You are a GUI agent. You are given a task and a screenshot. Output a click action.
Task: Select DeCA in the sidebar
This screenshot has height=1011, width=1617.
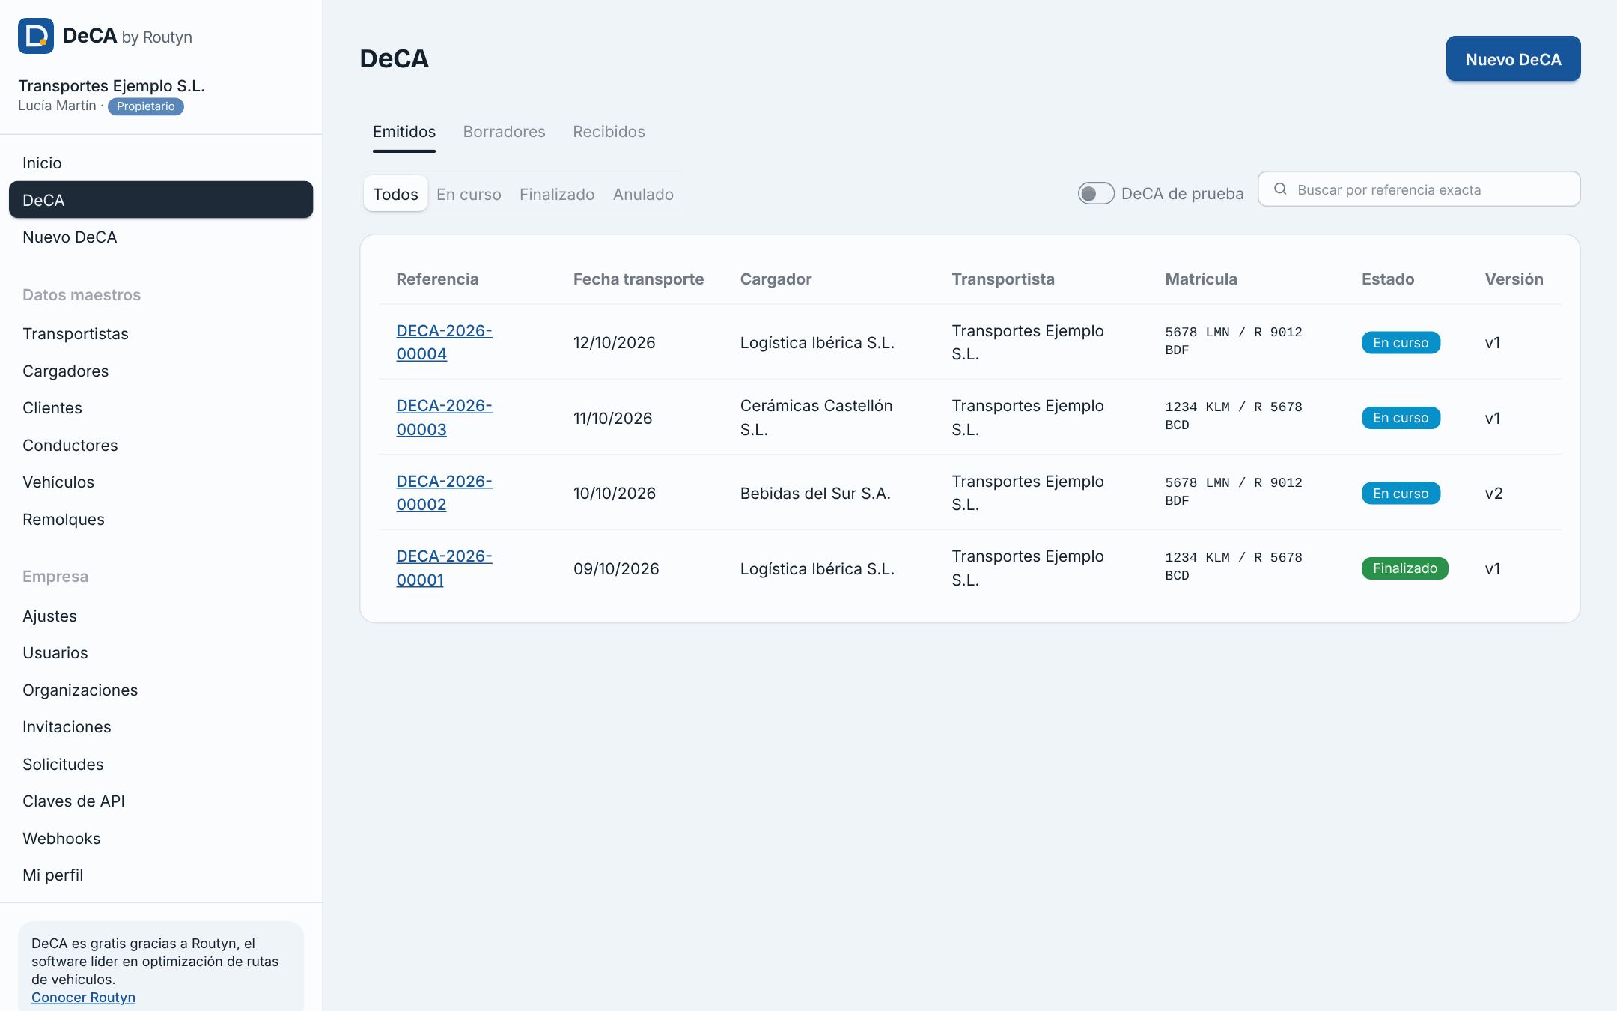tap(161, 200)
